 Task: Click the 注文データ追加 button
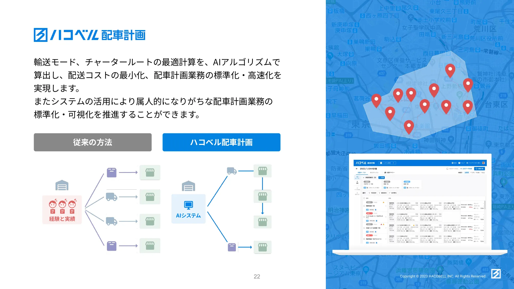466,169
